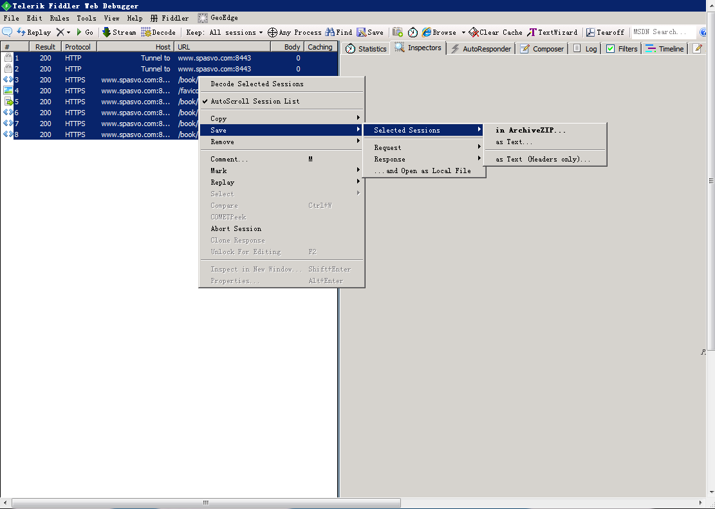This screenshot has height=509, width=715.
Task: Sort sessions by Protocol column header
Action: coord(79,46)
